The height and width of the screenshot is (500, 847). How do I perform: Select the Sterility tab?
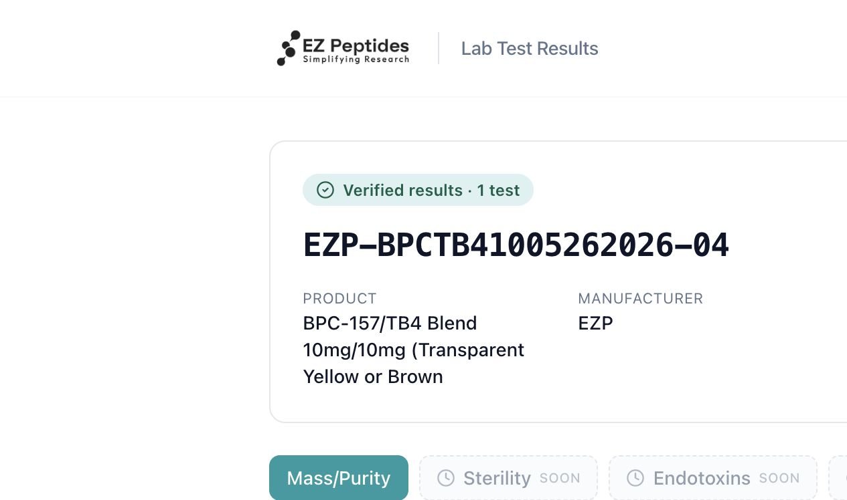[508, 478]
